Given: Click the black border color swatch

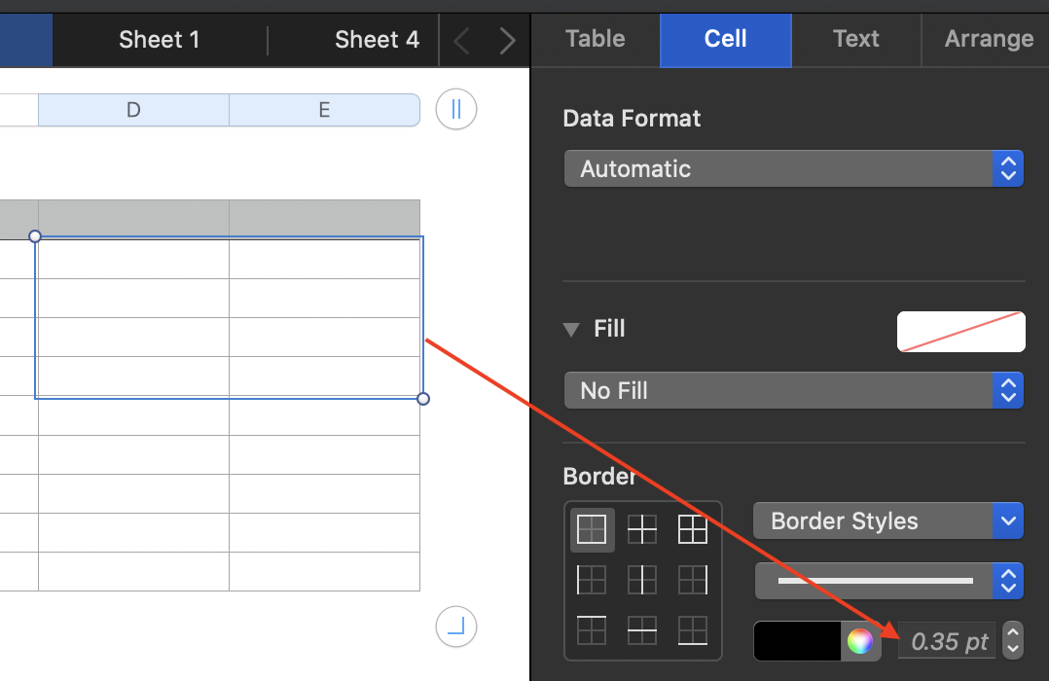Looking at the screenshot, I should point(797,641).
